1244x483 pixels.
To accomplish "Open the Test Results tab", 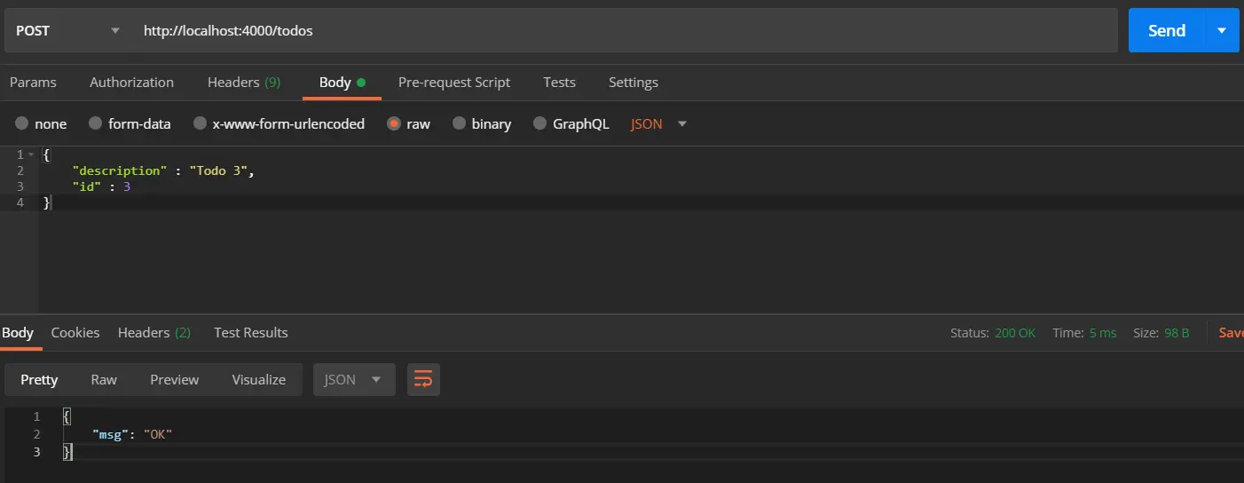I will click(251, 332).
